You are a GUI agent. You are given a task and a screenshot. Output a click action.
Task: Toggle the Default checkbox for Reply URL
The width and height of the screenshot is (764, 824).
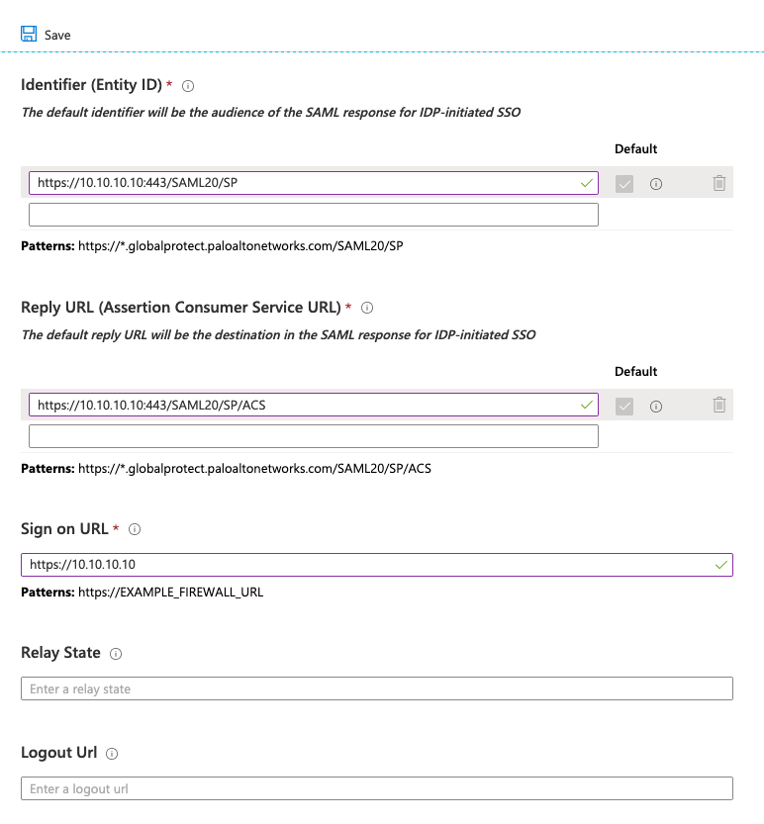tap(623, 406)
